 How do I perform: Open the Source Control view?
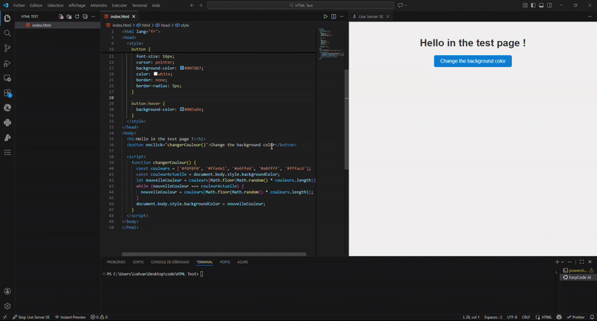[7, 48]
